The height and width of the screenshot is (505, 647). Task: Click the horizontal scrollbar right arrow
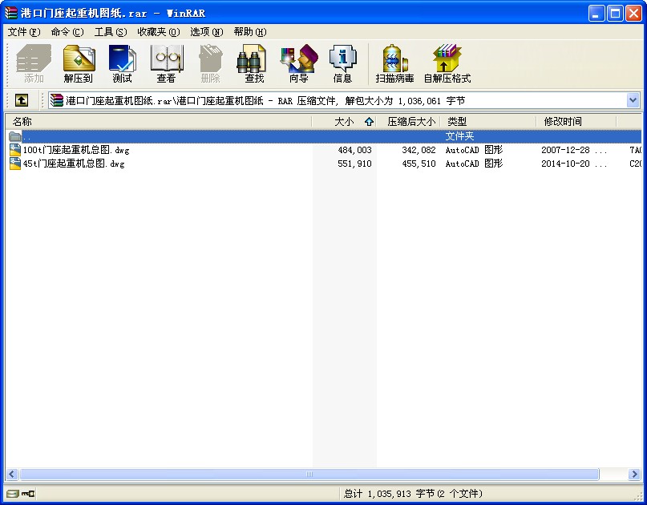(x=634, y=474)
